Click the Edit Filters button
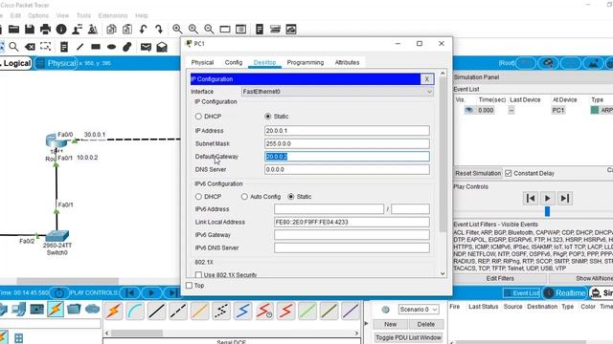 (500, 278)
